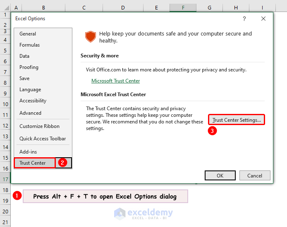
Task: Click the 'Press Alt + F + T' text box
Action: tap(105, 196)
